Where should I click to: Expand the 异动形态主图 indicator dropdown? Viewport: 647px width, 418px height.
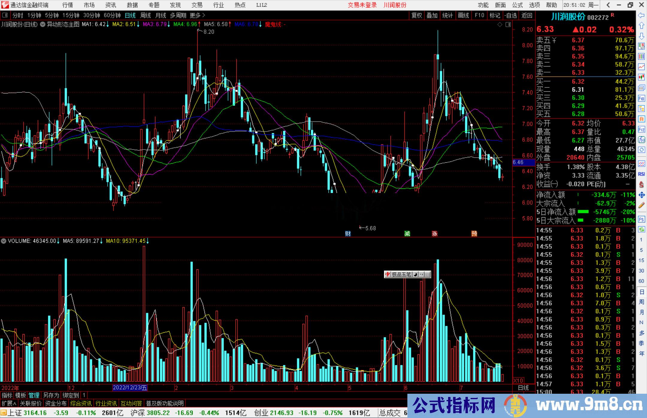(43, 24)
